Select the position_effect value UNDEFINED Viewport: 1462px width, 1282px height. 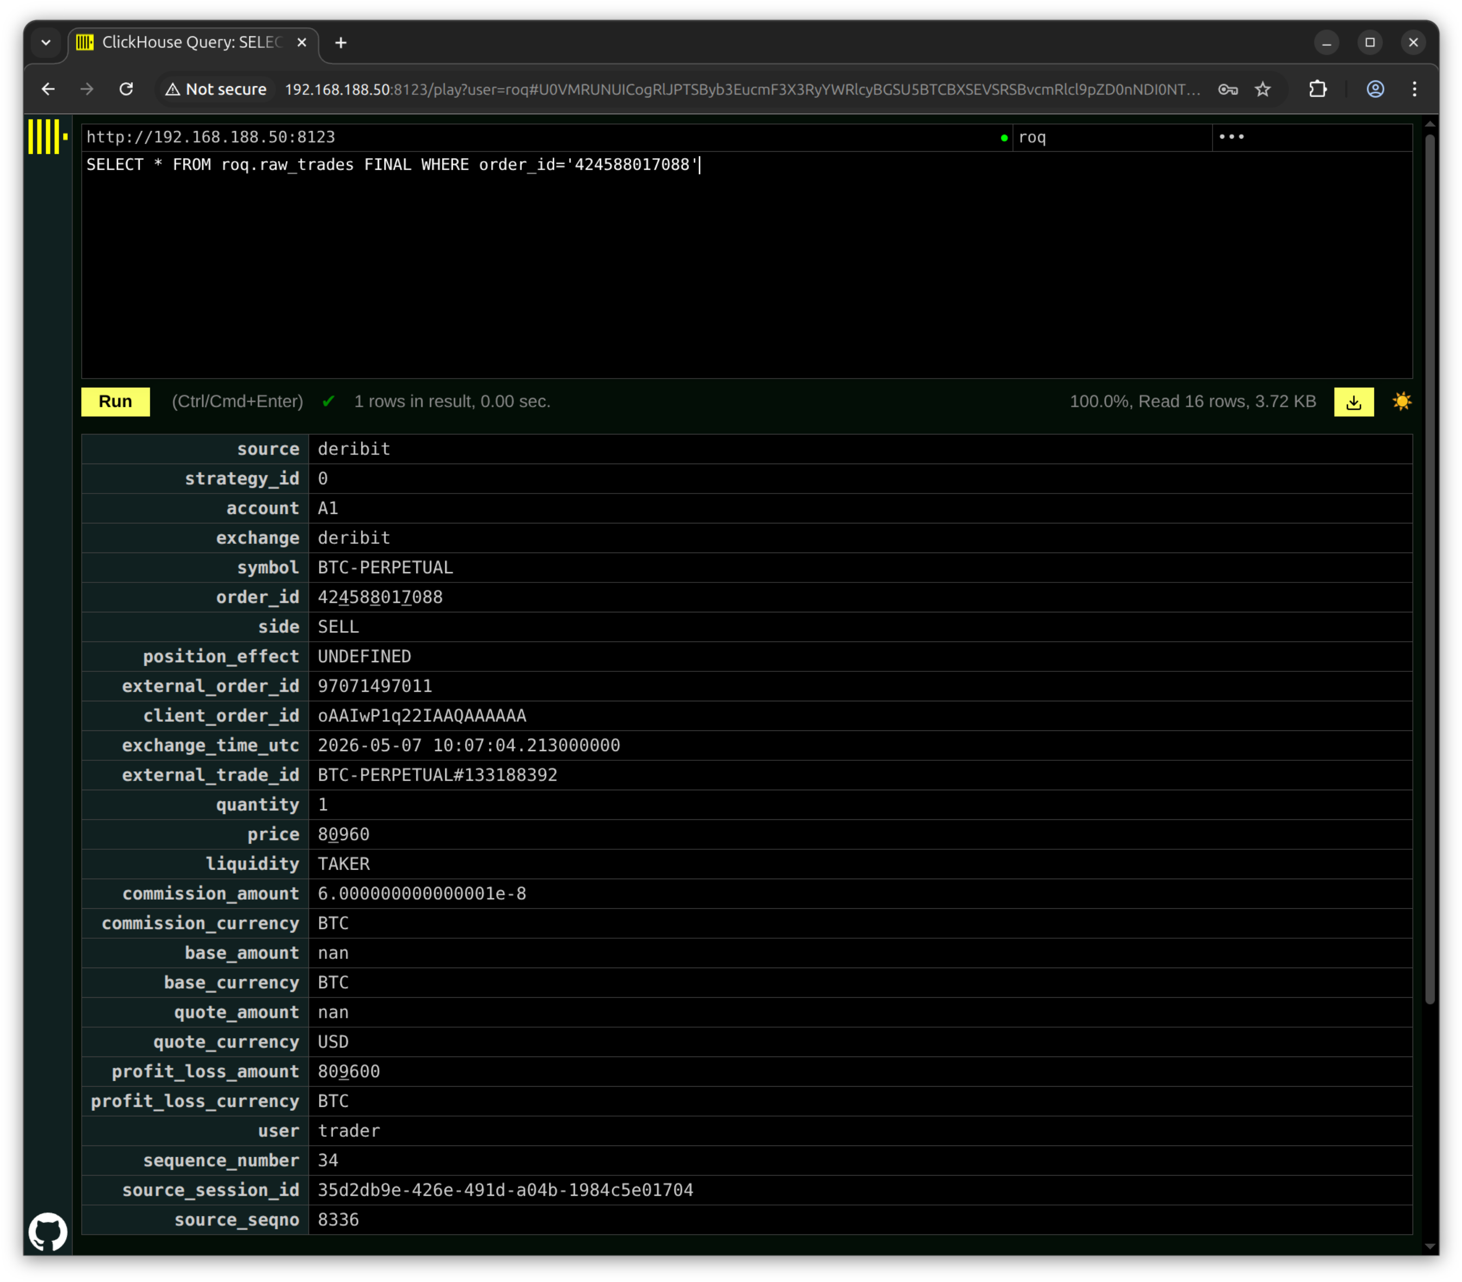click(365, 657)
